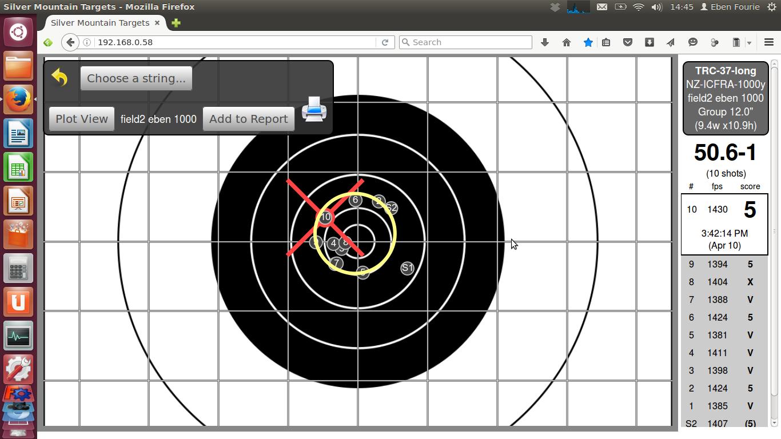Select shot 4 row, 1411 fps
The image size is (781, 439).
[724, 353]
